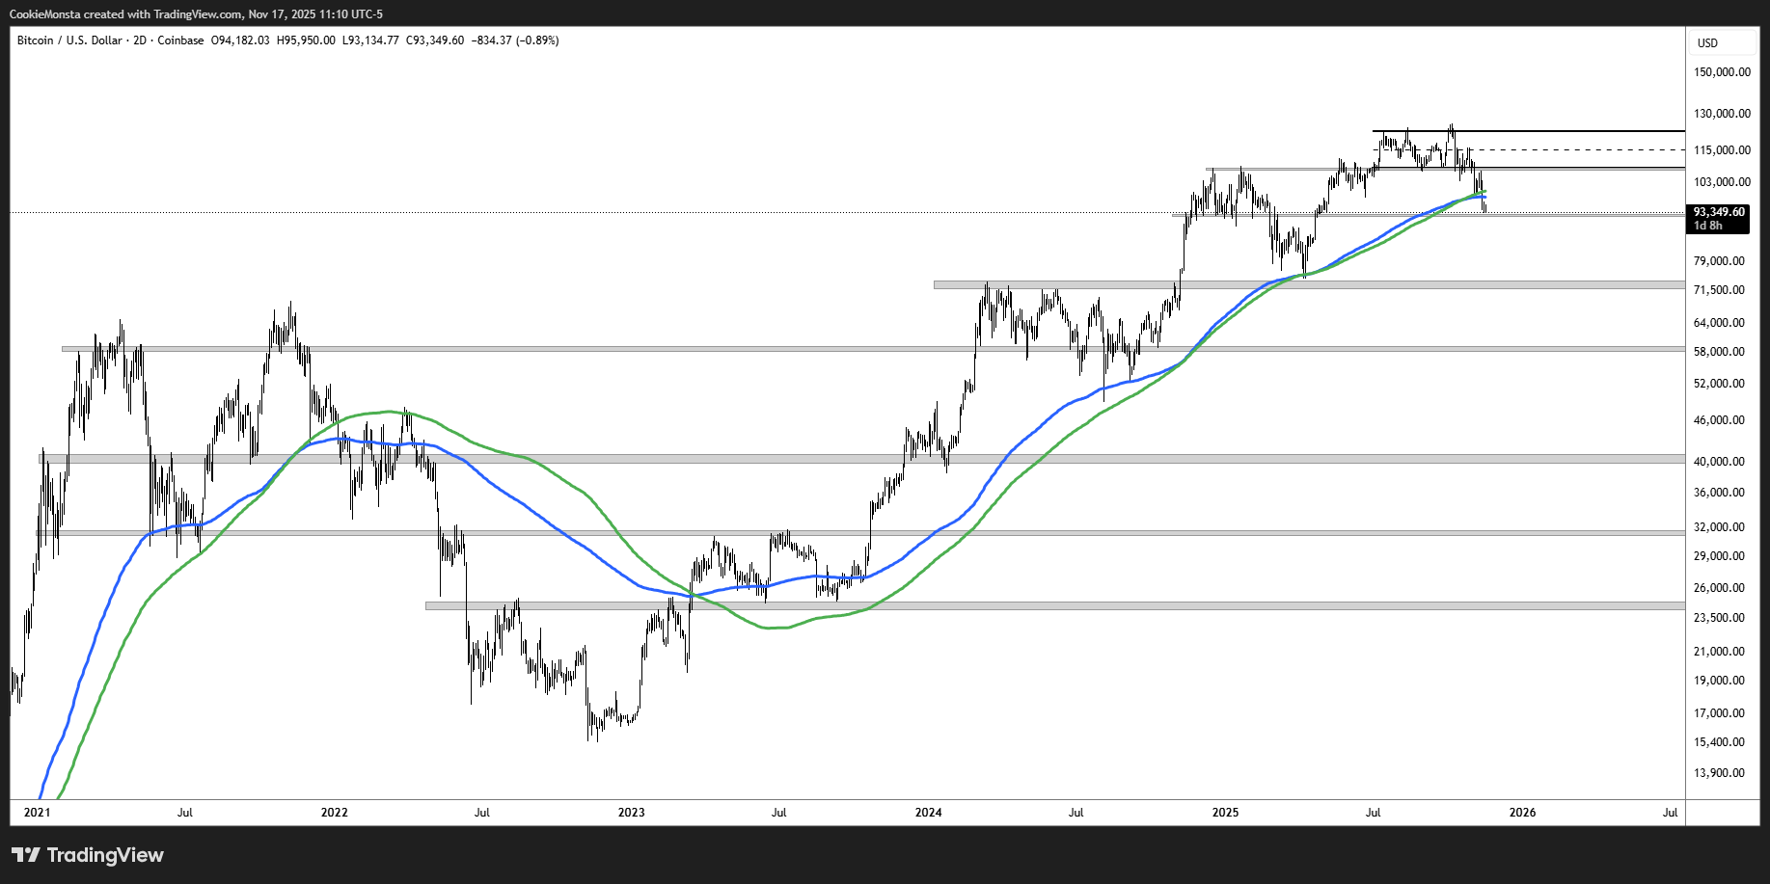Select the 2026 label on time axis
This screenshot has width=1770, height=884.
click(x=1522, y=813)
